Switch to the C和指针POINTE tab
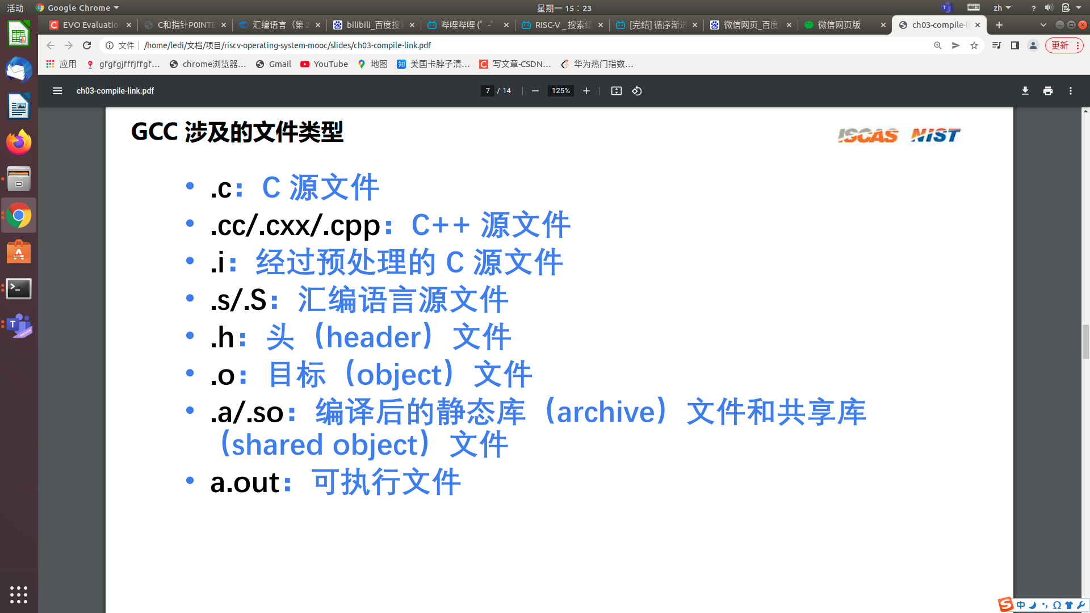 (x=186, y=25)
